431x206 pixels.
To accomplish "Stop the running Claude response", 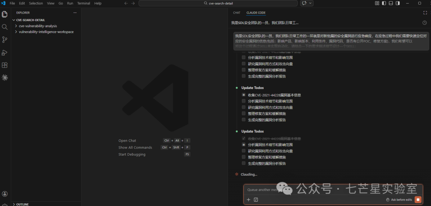I will (418, 200).
